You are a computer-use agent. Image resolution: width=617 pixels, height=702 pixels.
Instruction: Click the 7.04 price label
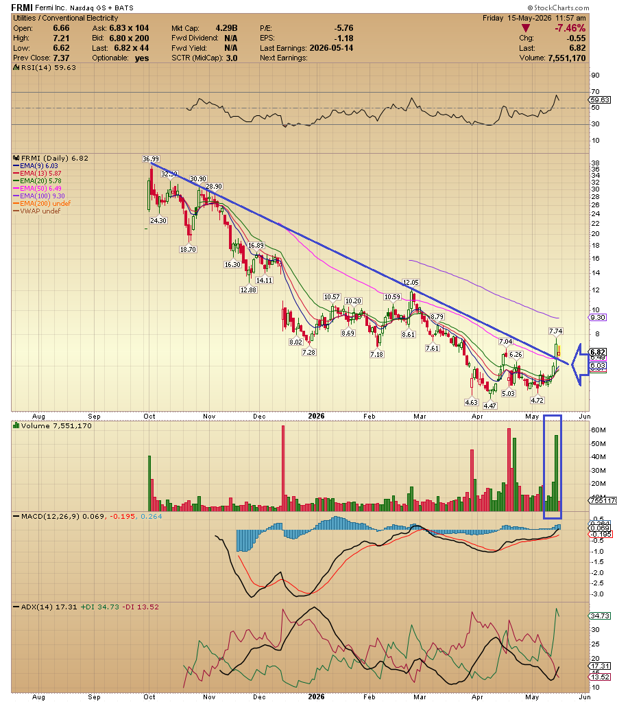(x=505, y=342)
